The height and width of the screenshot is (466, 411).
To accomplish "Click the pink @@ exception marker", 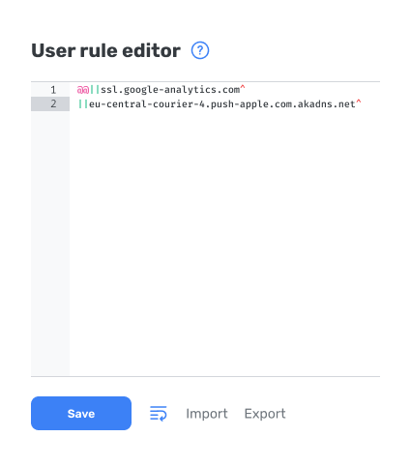I will pyautogui.click(x=83, y=90).
